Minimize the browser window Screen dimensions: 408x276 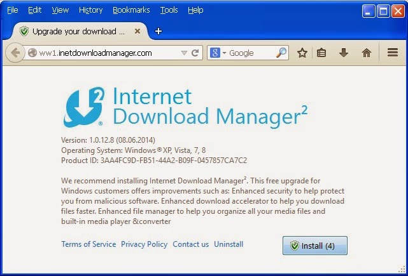(369, 11)
